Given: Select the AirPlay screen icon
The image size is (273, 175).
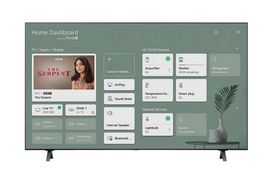Looking at the screenshot, I should [x=110, y=85].
